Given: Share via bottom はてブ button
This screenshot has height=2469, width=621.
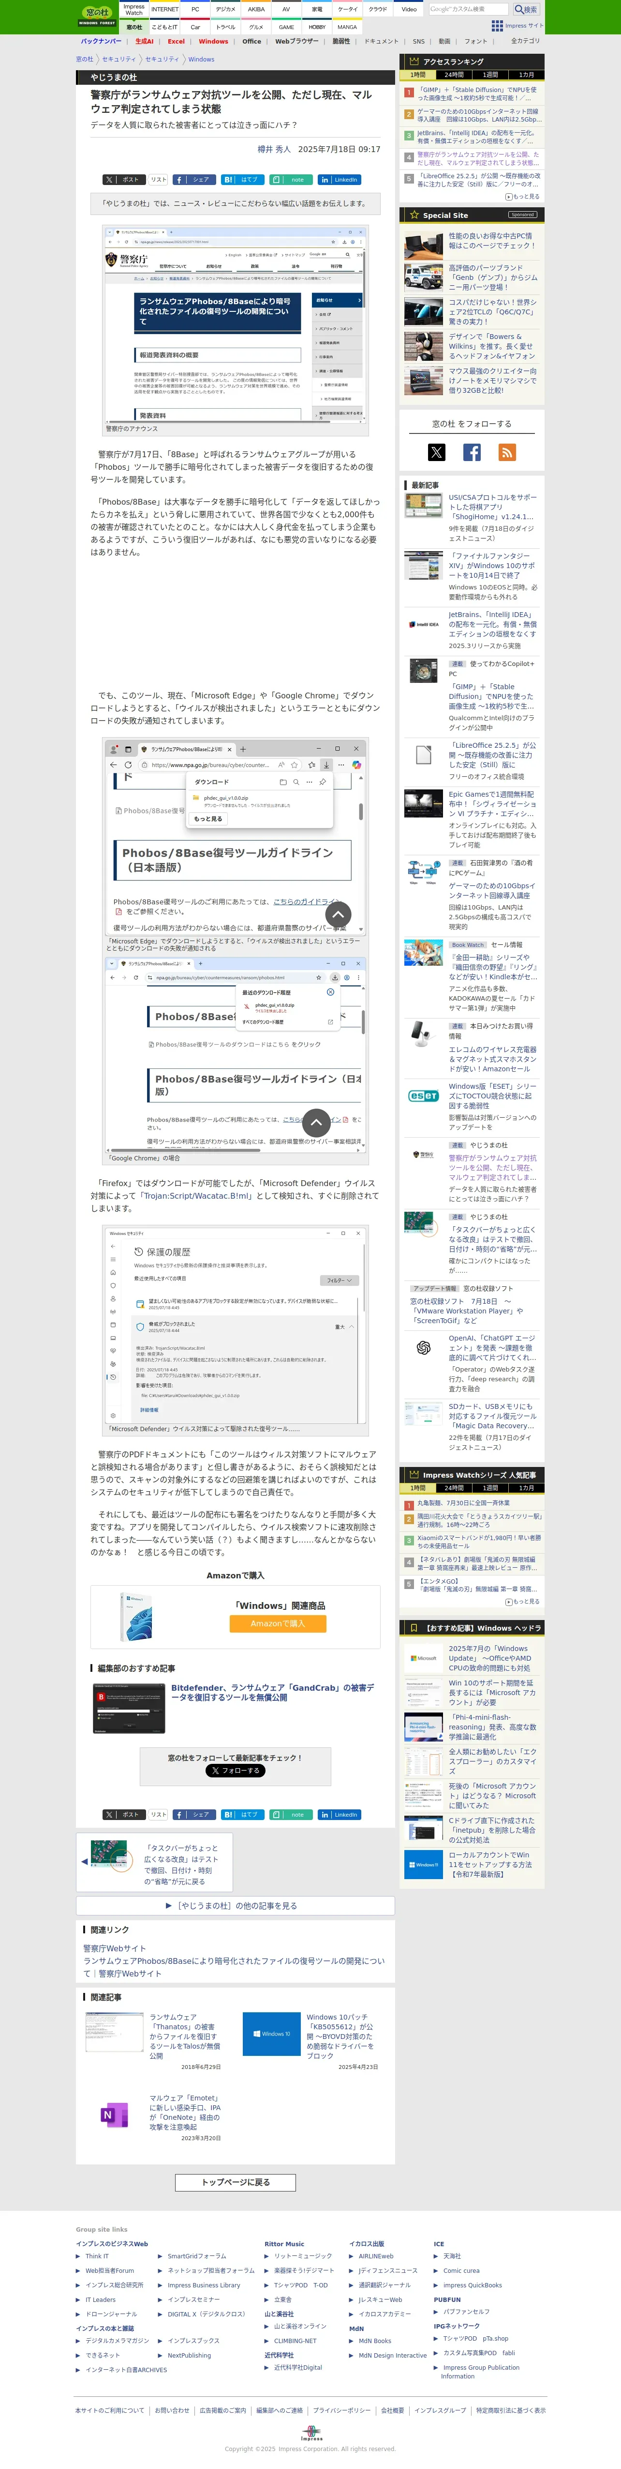Looking at the screenshot, I should 242,1814.
